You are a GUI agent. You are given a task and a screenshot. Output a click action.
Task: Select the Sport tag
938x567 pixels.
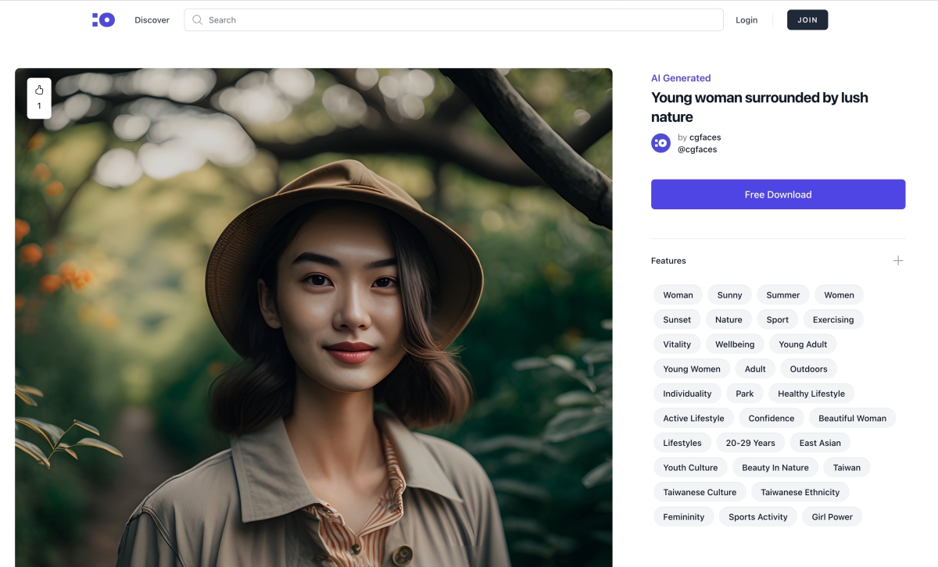point(777,319)
